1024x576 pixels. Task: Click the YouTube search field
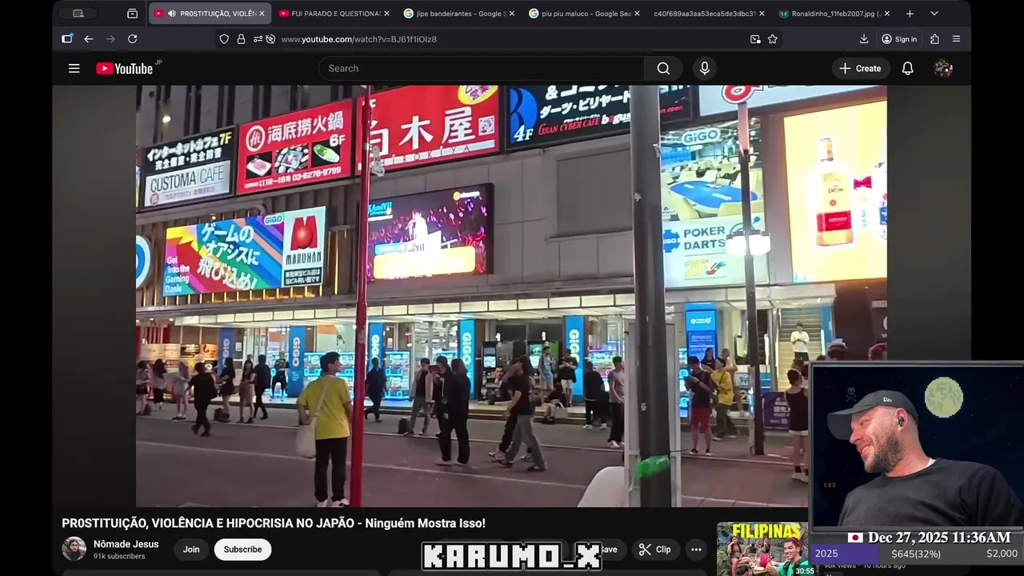tap(482, 69)
